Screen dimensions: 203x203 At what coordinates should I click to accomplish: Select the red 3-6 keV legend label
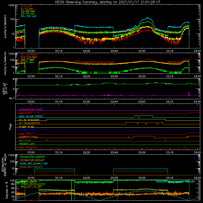click(x=26, y=6)
